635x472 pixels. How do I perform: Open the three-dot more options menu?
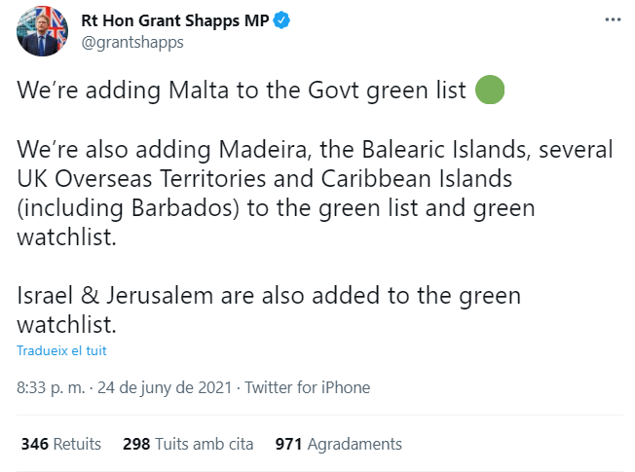(x=612, y=19)
